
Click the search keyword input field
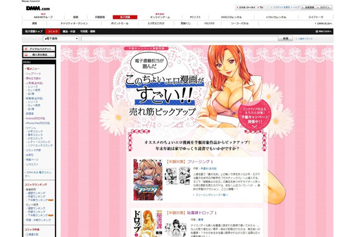pos(180,38)
